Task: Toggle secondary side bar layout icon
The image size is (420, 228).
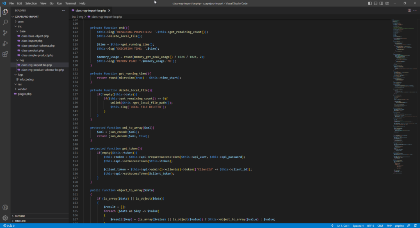Action: coord(381,3)
